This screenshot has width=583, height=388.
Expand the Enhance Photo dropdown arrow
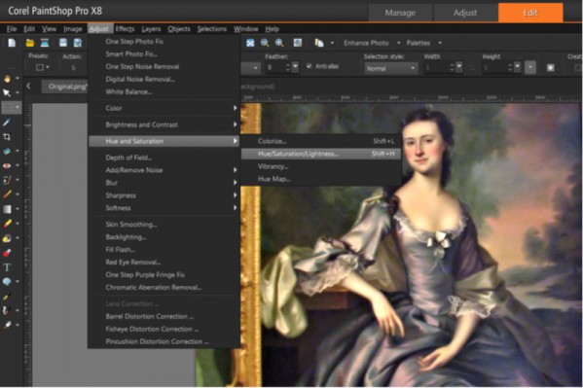click(x=399, y=43)
